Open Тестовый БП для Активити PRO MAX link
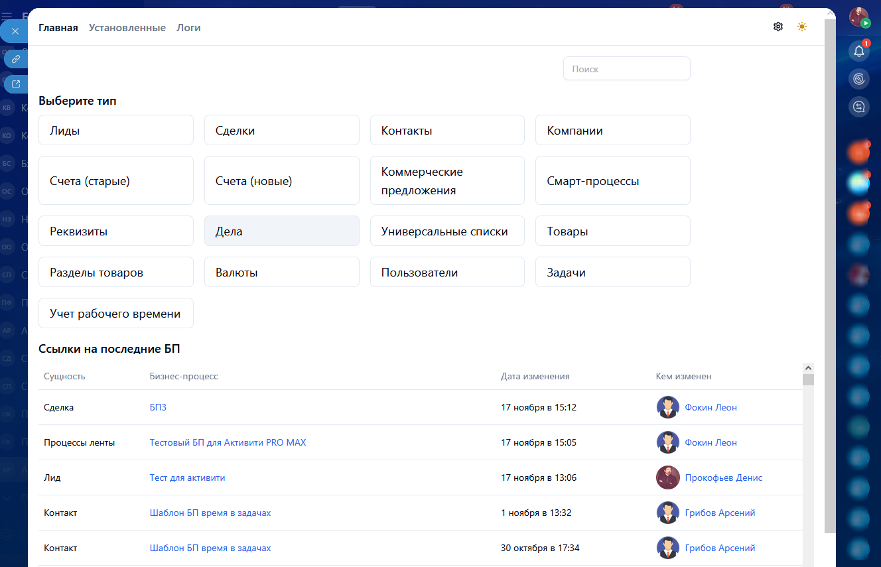The width and height of the screenshot is (881, 567). coord(228,442)
